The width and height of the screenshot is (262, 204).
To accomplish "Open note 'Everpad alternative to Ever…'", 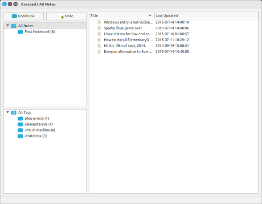I will pyautogui.click(x=128, y=52).
